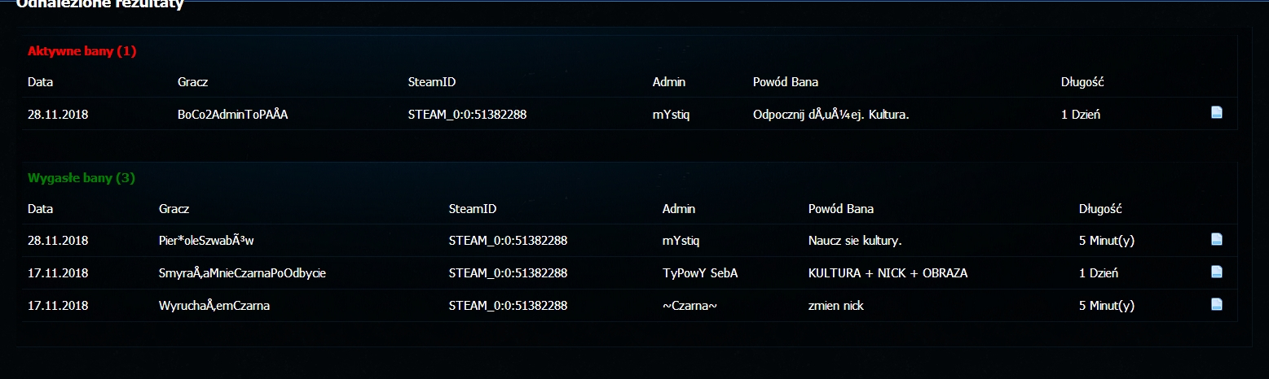Viewport: 1269px width, 379px height.
Task: Select player name BoCo2AdminToPA in active bans
Action: (x=232, y=115)
